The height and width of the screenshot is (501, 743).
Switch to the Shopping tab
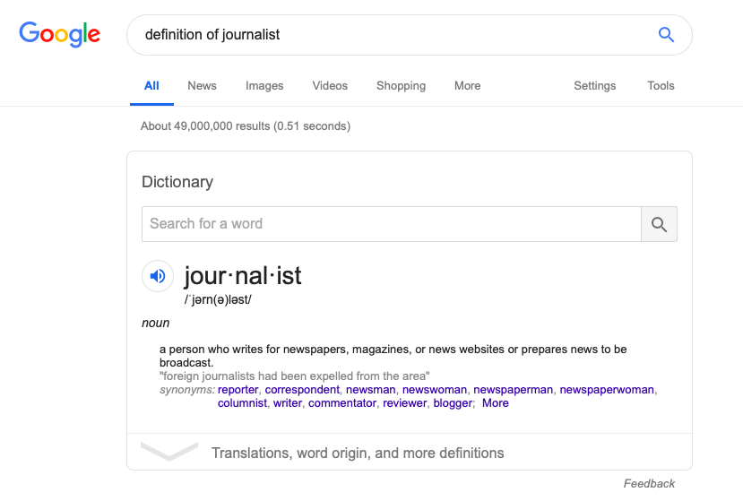401,86
